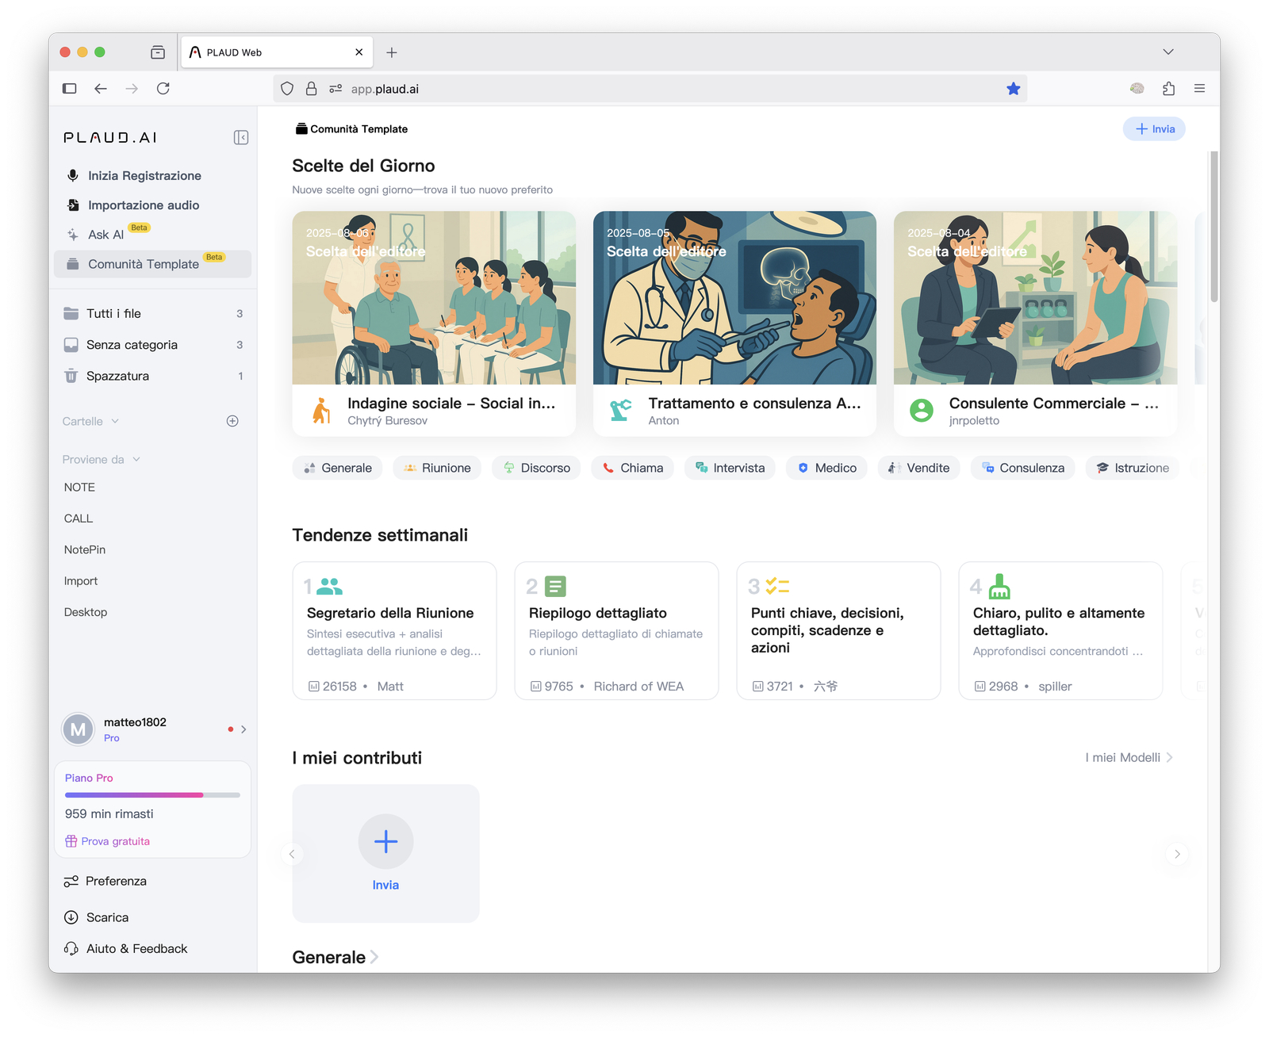This screenshot has height=1037, width=1269.
Task: Click the Piano Pro usage progress bar
Action: [x=152, y=794]
